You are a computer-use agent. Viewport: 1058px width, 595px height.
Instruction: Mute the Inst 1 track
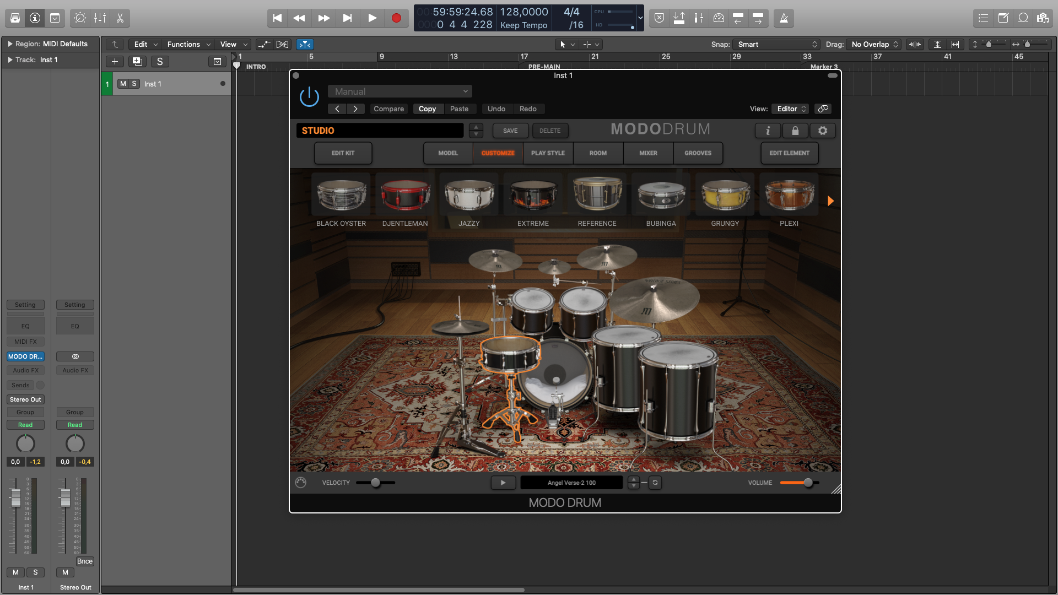pyautogui.click(x=123, y=84)
